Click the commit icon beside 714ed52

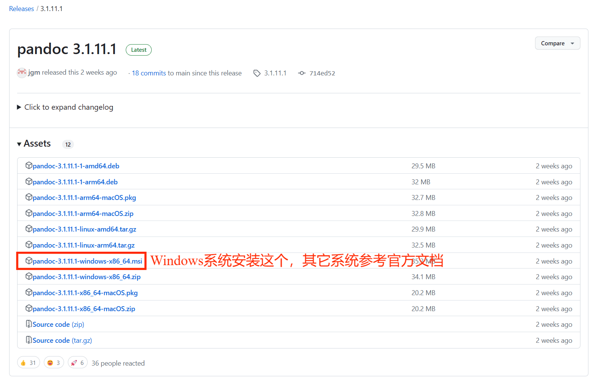pos(302,73)
